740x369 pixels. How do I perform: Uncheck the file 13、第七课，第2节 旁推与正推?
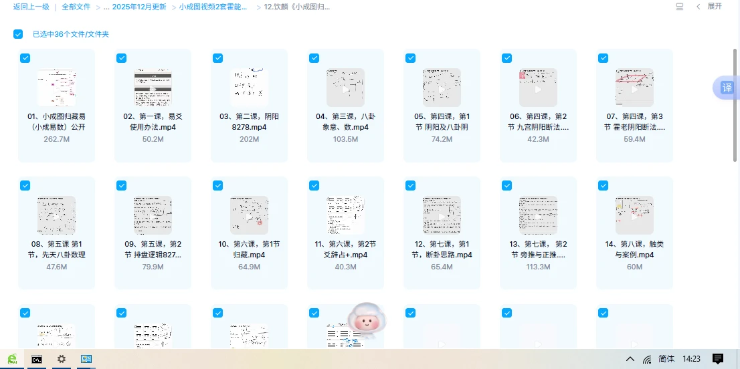coord(506,186)
